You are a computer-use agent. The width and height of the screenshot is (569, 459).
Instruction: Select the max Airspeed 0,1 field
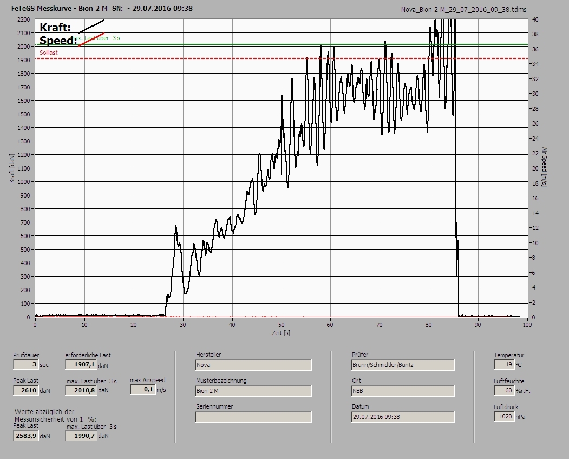[x=143, y=389]
